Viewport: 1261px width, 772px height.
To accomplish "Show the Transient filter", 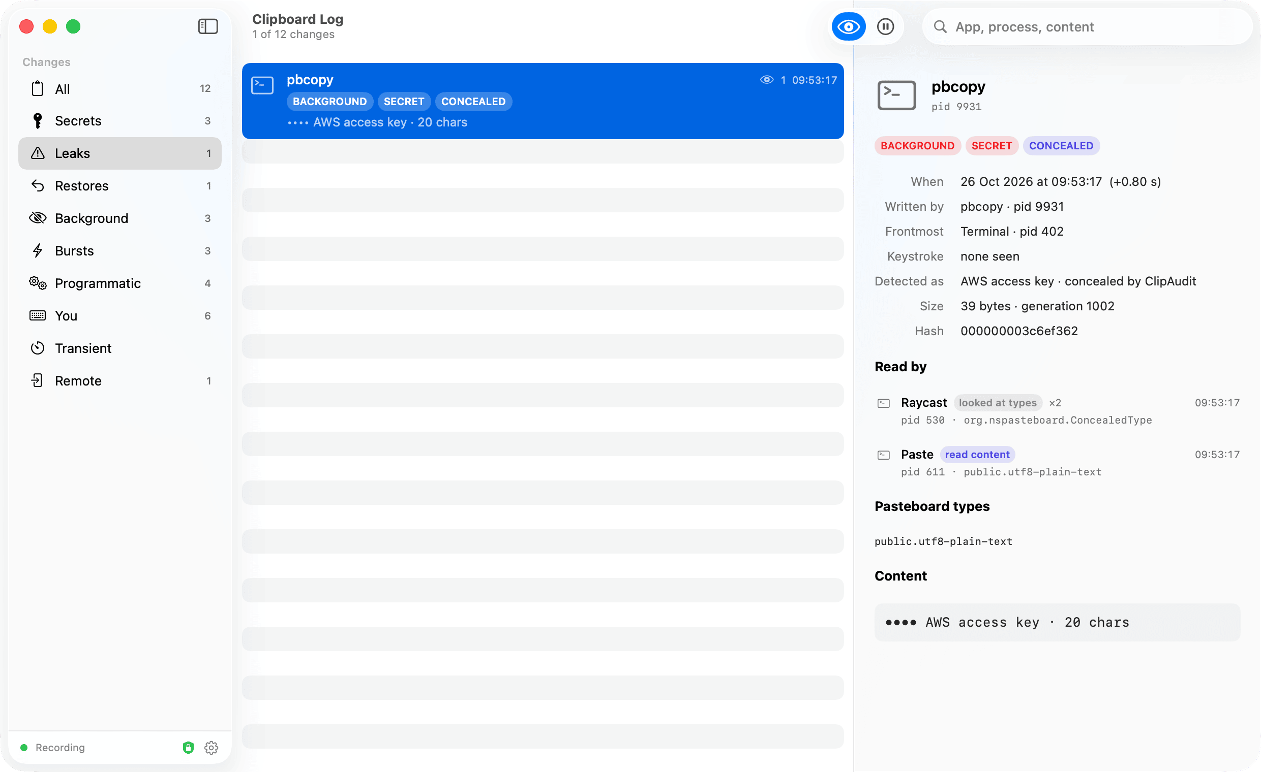I will pyautogui.click(x=120, y=348).
